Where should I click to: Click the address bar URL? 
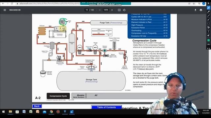click(50, 4)
